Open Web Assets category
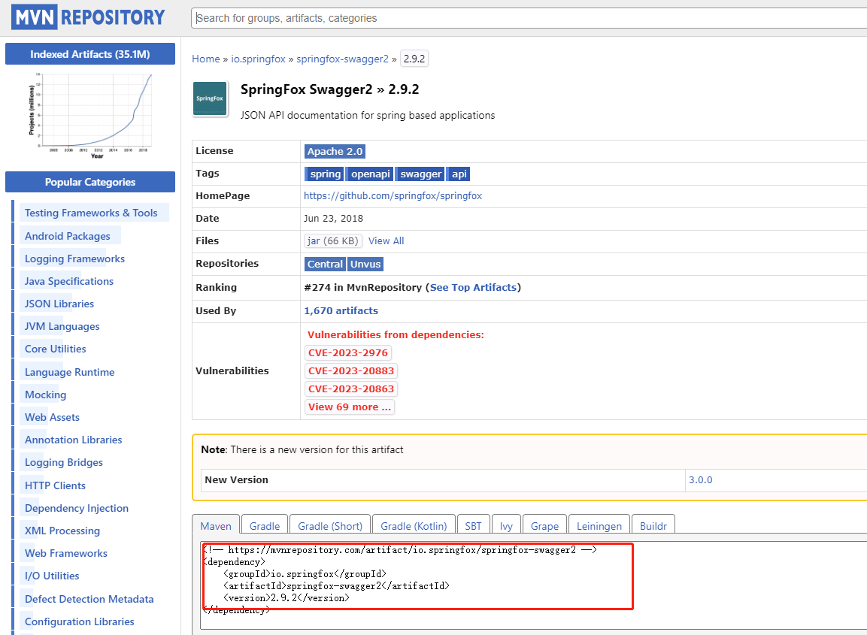The image size is (867, 635). pos(52,417)
